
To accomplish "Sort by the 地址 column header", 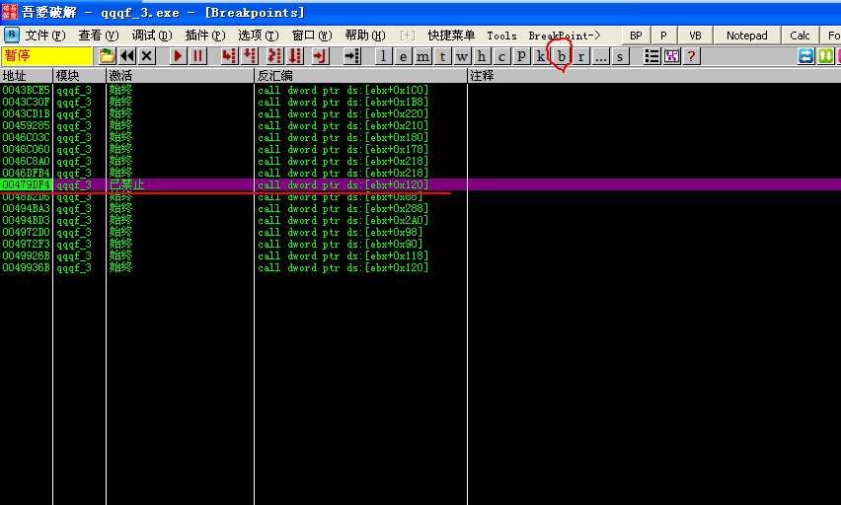I will (27, 76).
